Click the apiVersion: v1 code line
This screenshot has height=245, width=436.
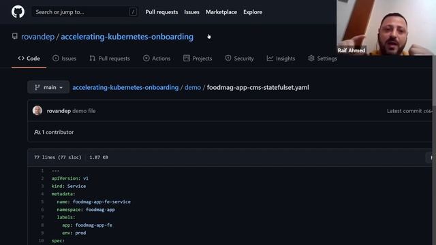point(70,178)
